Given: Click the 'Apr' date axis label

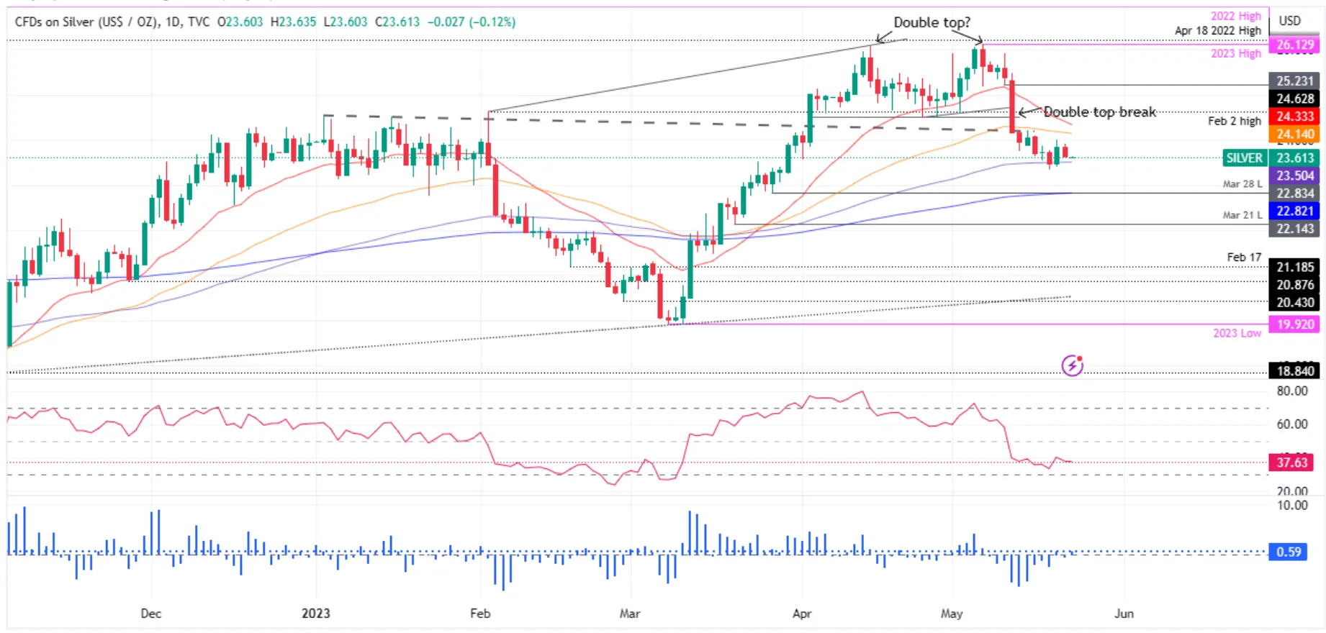Looking at the screenshot, I should (x=802, y=614).
